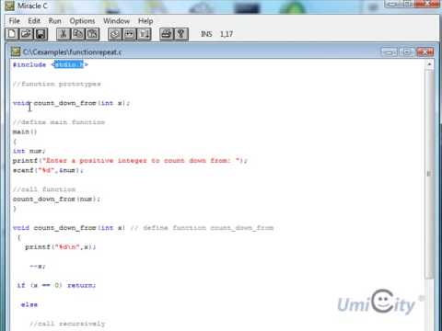Open the Help menu
Image resolution: width=442 pixels, height=331 pixels.
click(x=145, y=21)
